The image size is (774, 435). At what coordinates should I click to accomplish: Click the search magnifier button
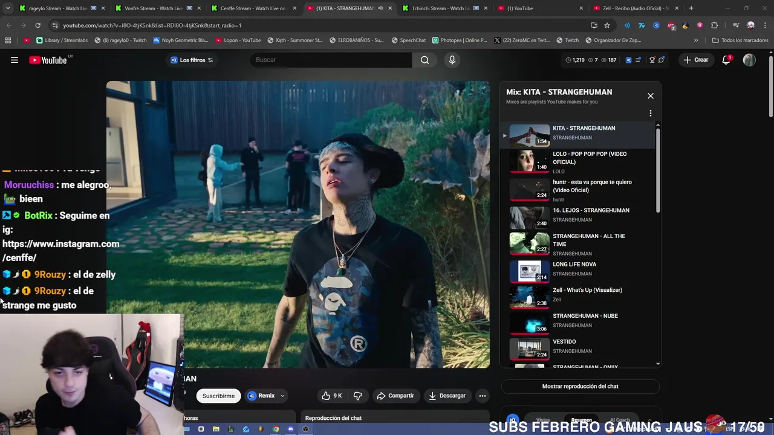click(424, 60)
